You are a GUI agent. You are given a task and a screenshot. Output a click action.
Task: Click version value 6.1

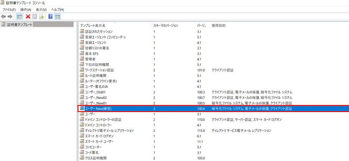pyautogui.click(x=199, y=136)
